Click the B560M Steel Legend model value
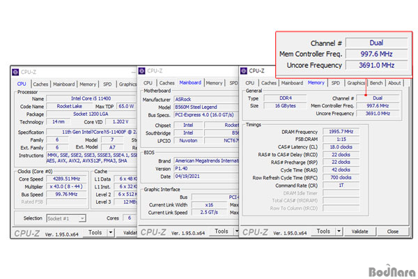The image size is (418, 279). point(206,107)
